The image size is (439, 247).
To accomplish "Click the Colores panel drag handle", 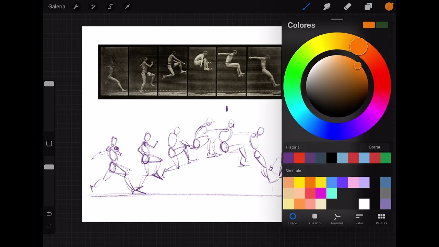I will 337,19.
